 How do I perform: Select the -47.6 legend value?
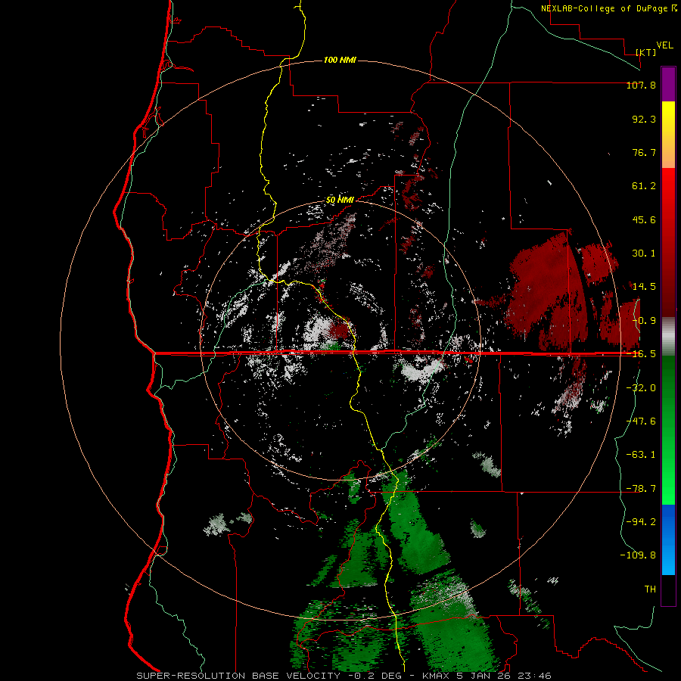641,421
